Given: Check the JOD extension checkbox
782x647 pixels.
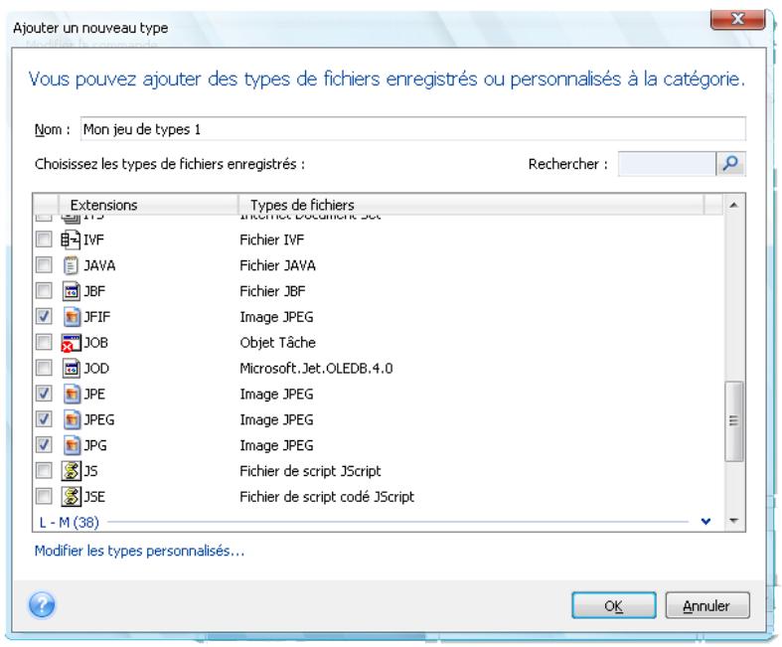Looking at the screenshot, I should click(x=44, y=368).
